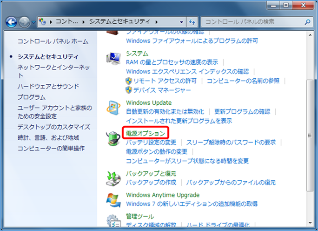318x231 pixels.
Task: Click コンピューターがスリープ状態になる時間を変更 link
Action: tap(187, 161)
